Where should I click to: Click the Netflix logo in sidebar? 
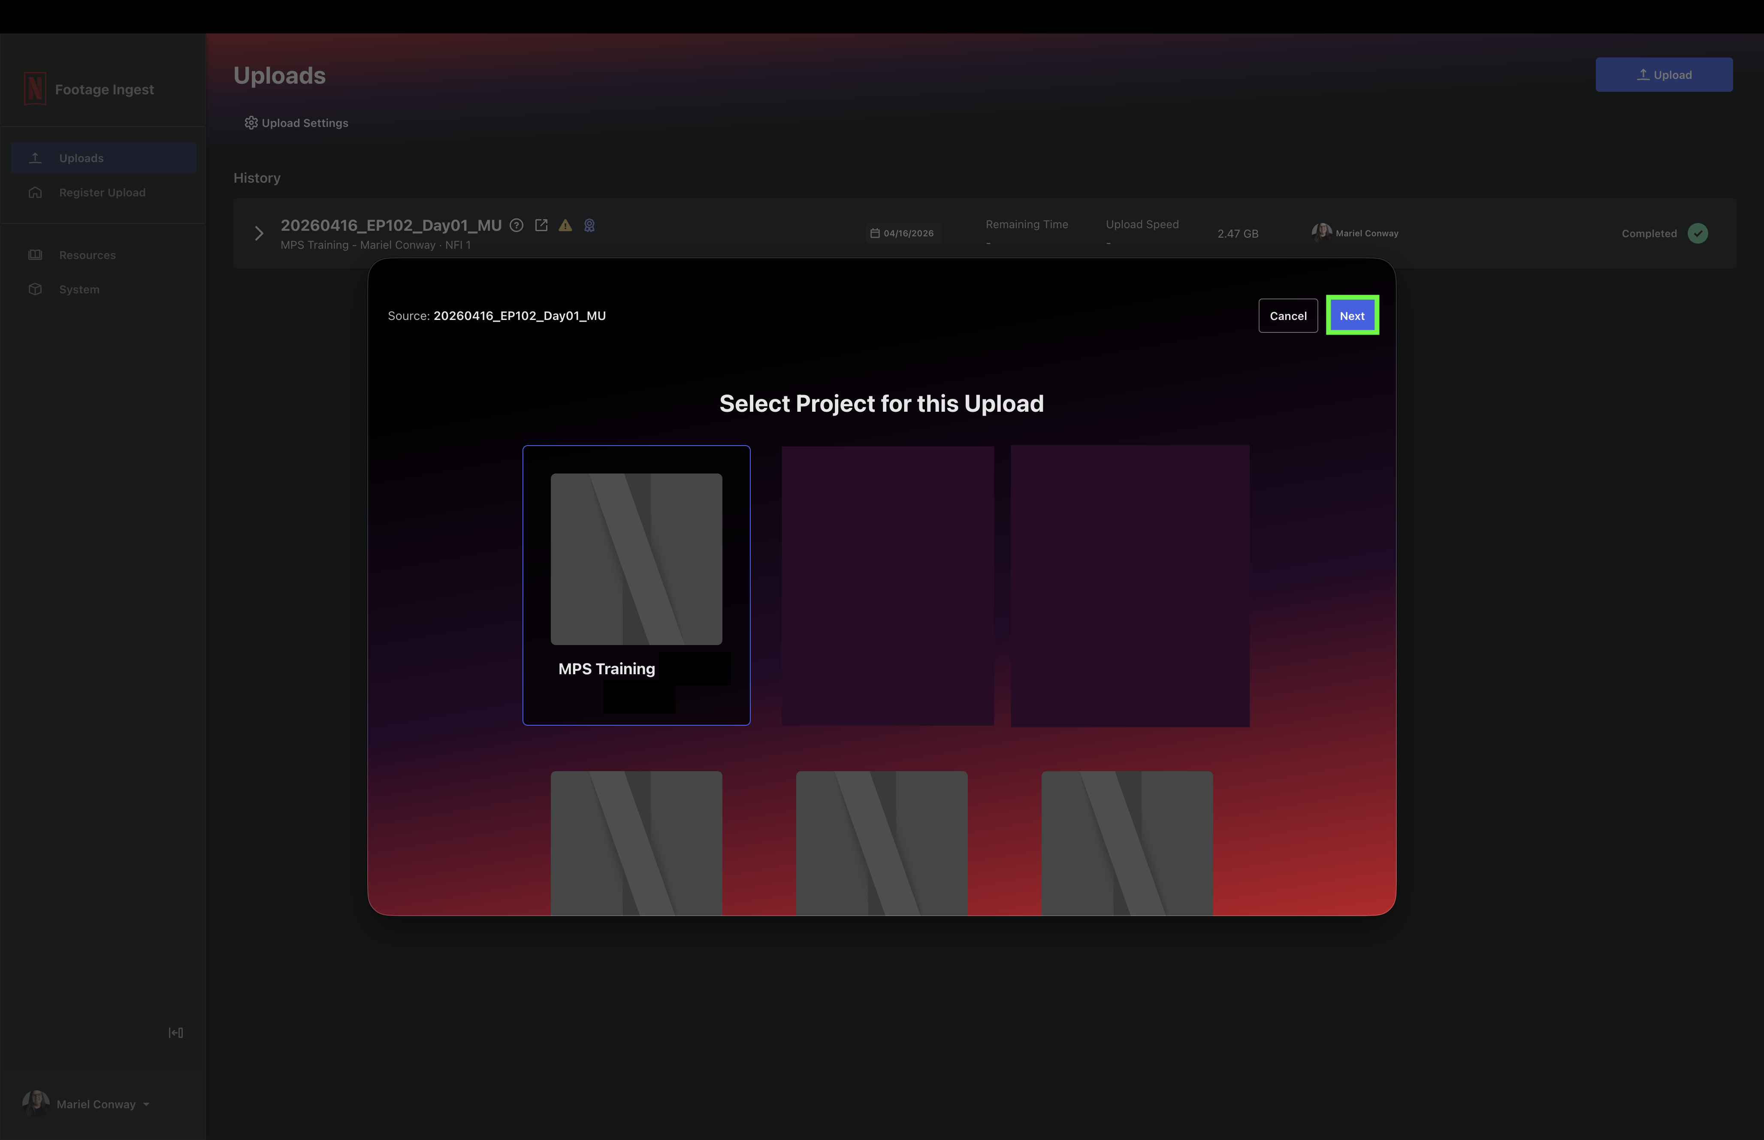(35, 89)
